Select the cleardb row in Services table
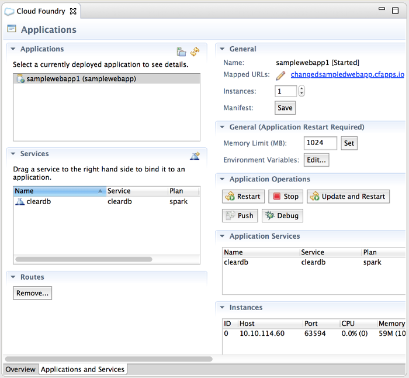Image resolution: width=409 pixels, height=378 pixels. tap(107, 202)
